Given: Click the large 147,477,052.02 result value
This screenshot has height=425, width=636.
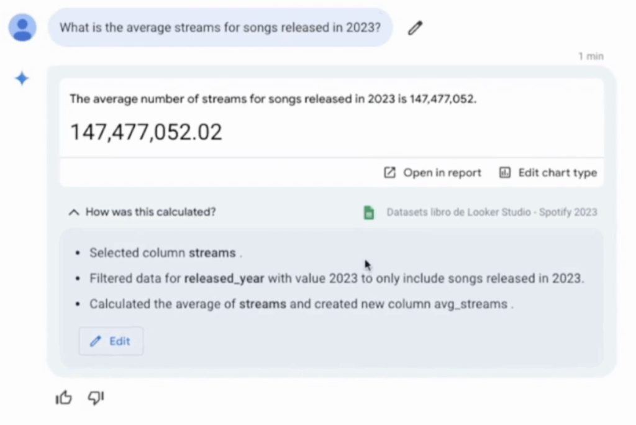Looking at the screenshot, I should click(146, 132).
